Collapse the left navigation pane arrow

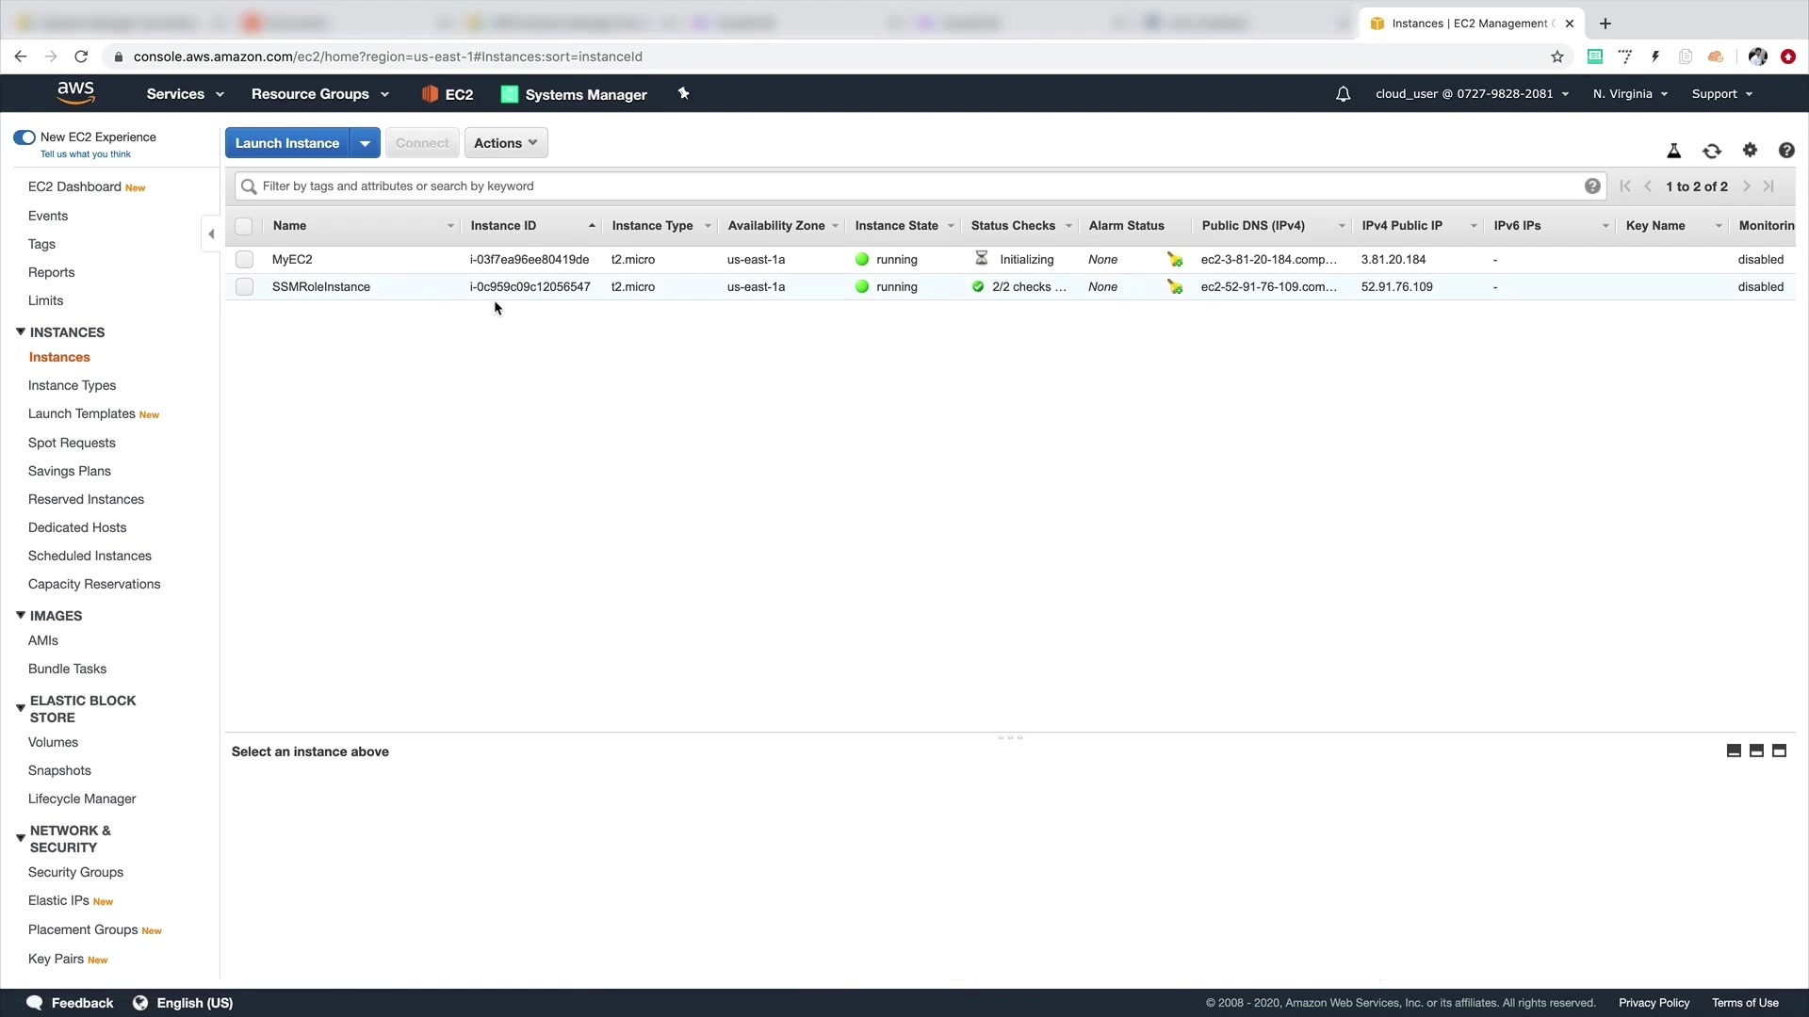click(x=211, y=234)
